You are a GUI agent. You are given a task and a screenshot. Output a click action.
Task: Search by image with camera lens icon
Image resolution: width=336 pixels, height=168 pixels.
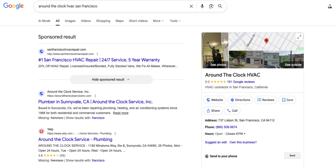coord(211,6)
